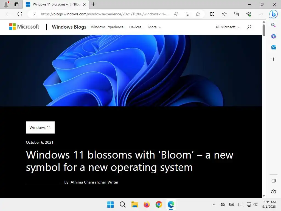Open Browser essentials heart icon
Screen dimensions: 281x211
pyautogui.click(x=249, y=14)
